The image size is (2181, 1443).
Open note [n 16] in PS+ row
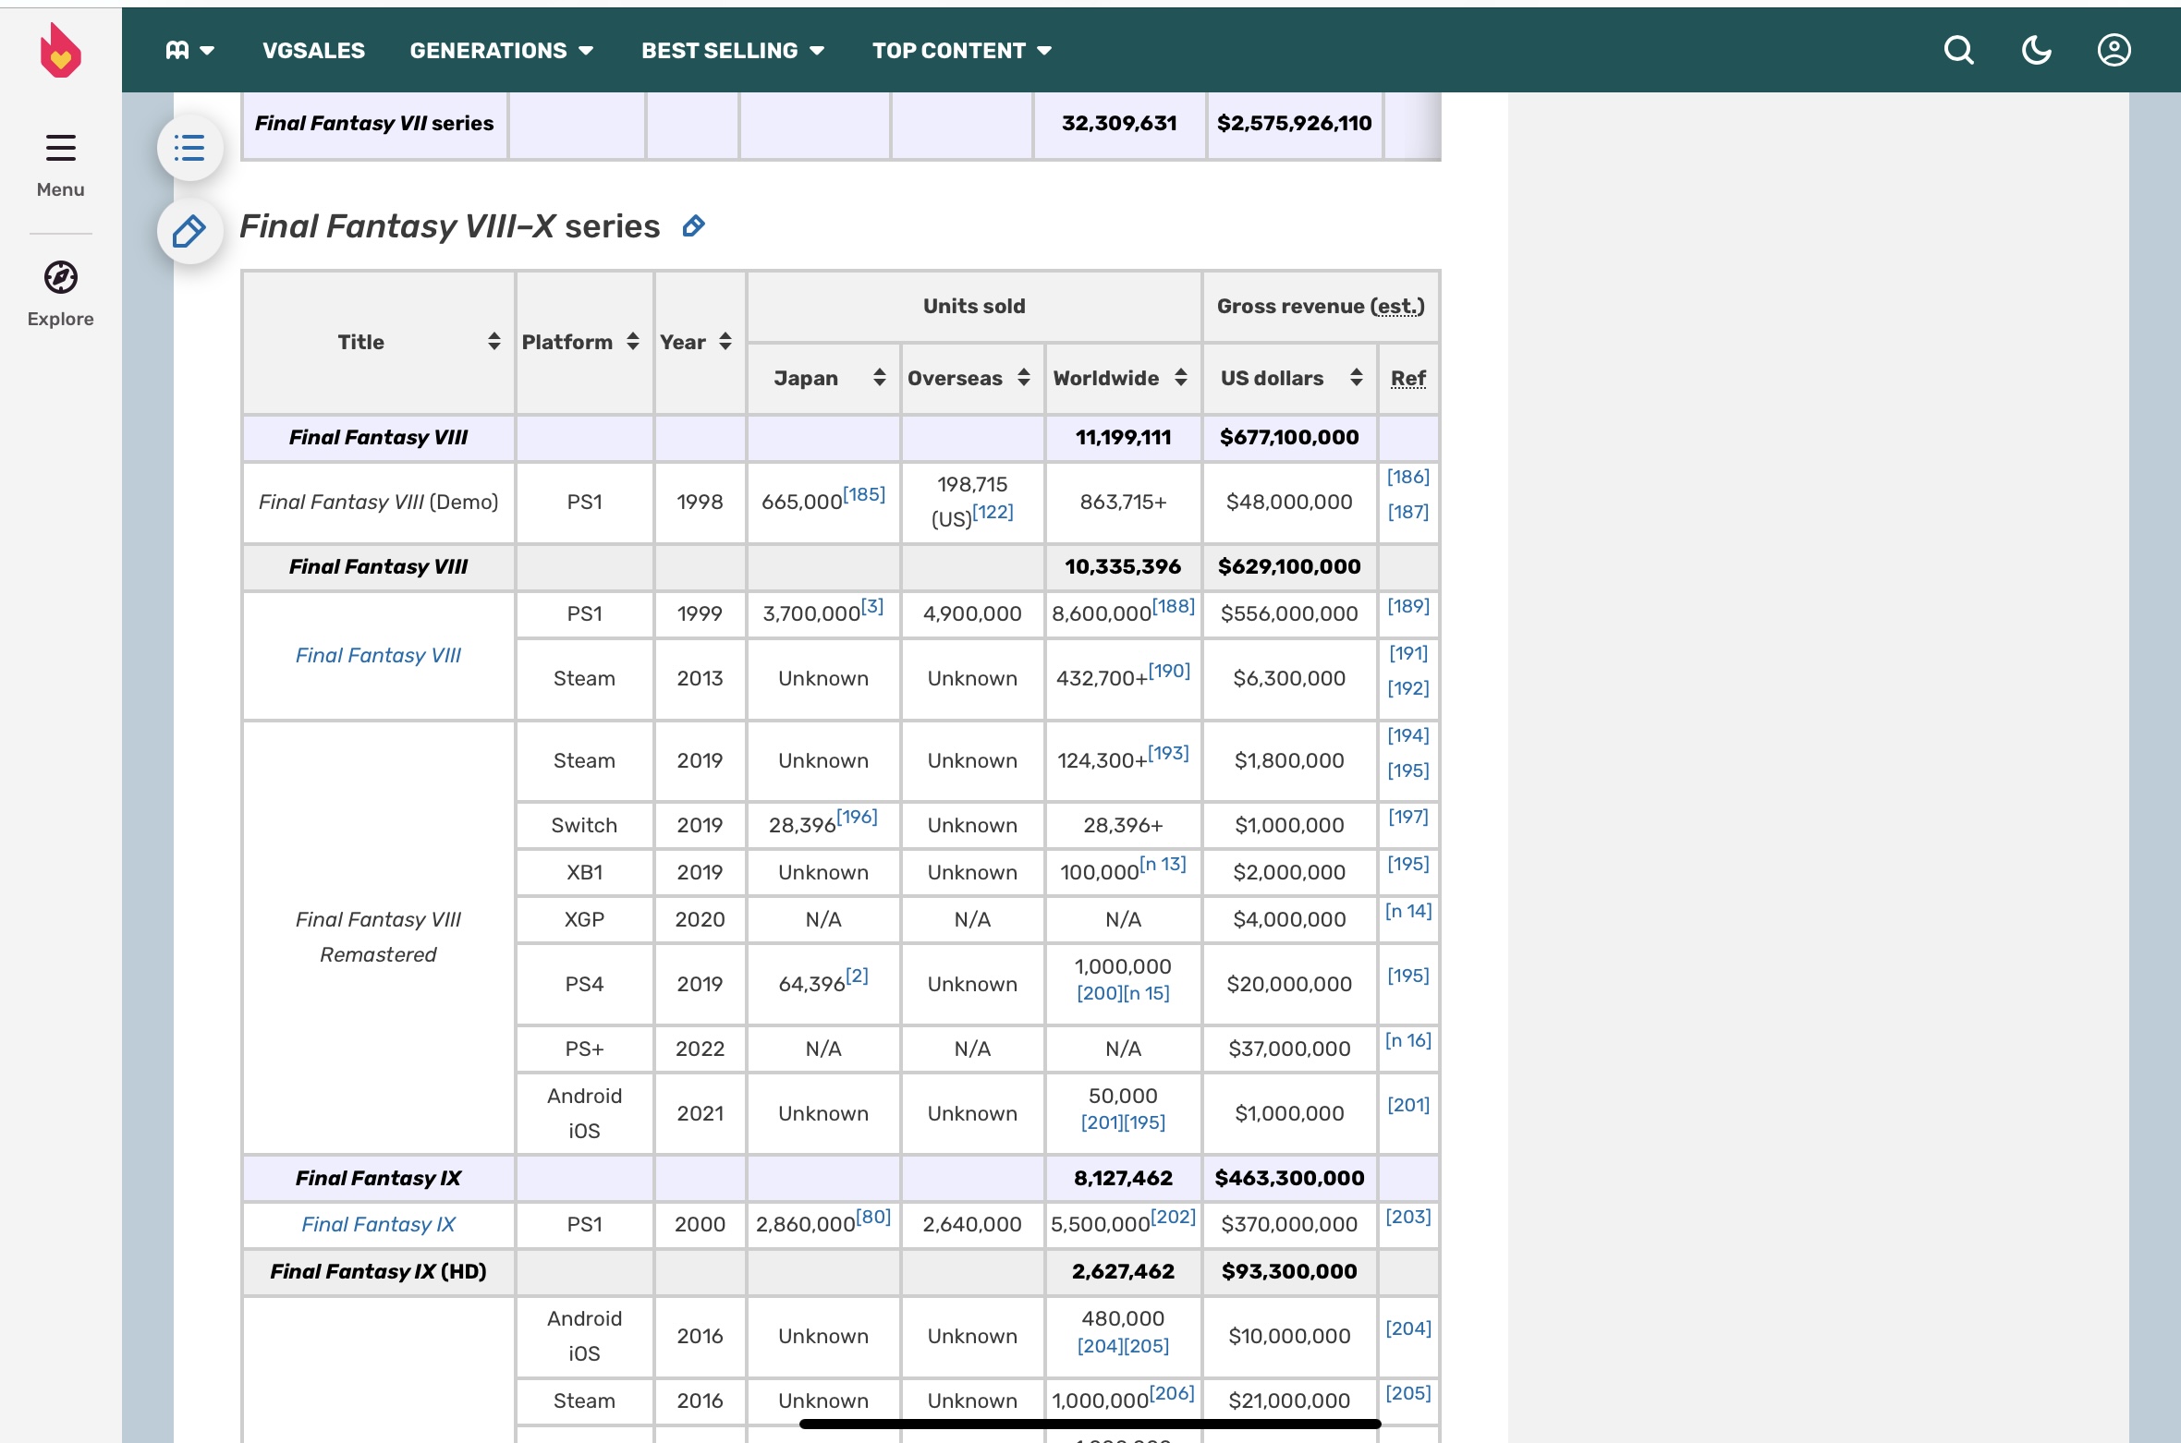click(x=1408, y=1040)
